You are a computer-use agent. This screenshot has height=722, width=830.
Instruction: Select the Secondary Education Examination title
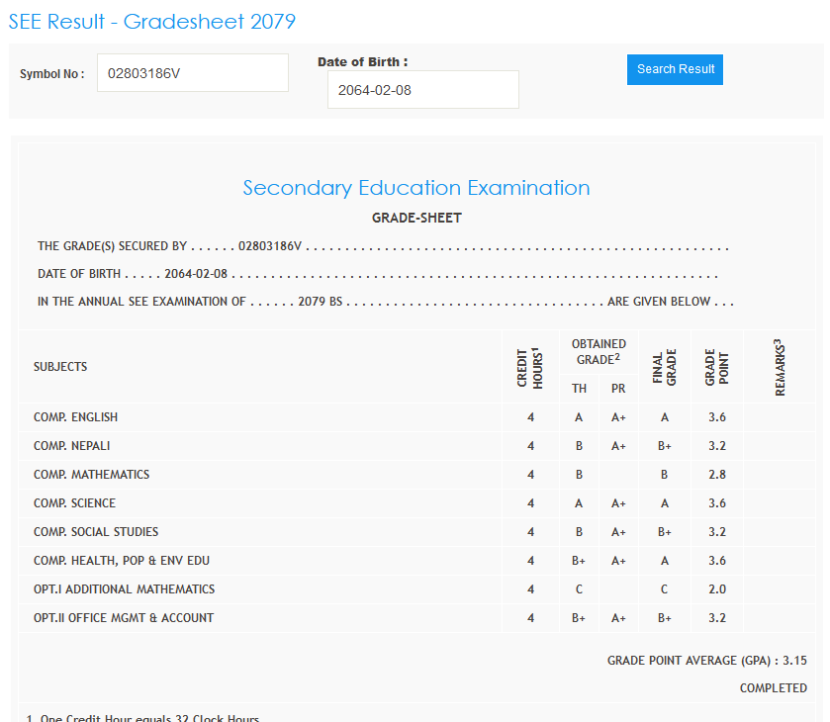pos(416,188)
